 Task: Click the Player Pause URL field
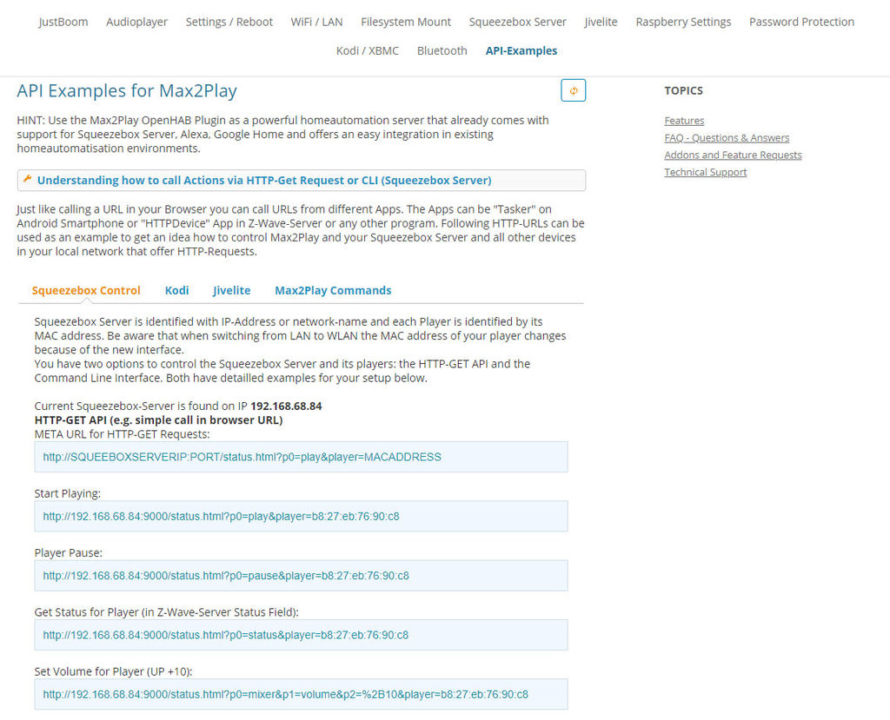click(301, 575)
